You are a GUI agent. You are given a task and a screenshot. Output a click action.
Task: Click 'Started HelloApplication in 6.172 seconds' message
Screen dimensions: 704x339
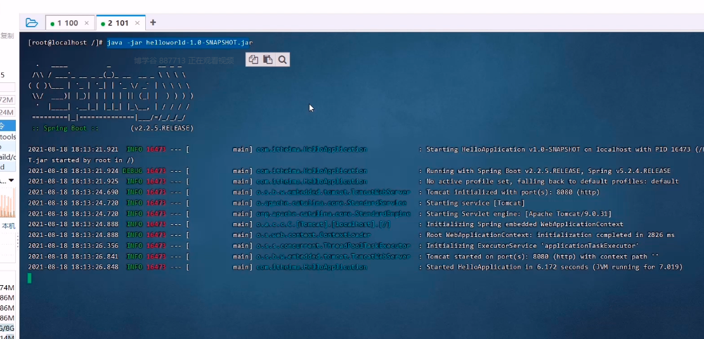(507, 267)
